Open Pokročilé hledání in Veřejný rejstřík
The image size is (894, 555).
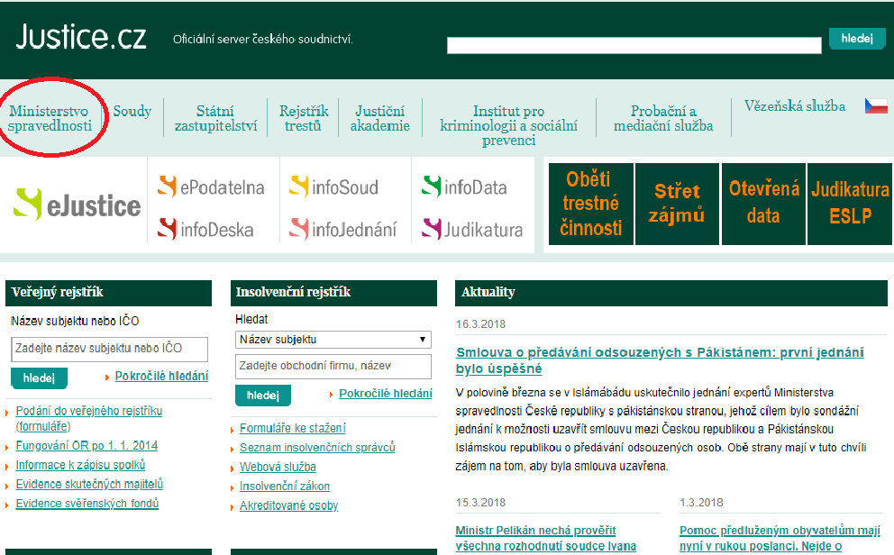click(161, 376)
